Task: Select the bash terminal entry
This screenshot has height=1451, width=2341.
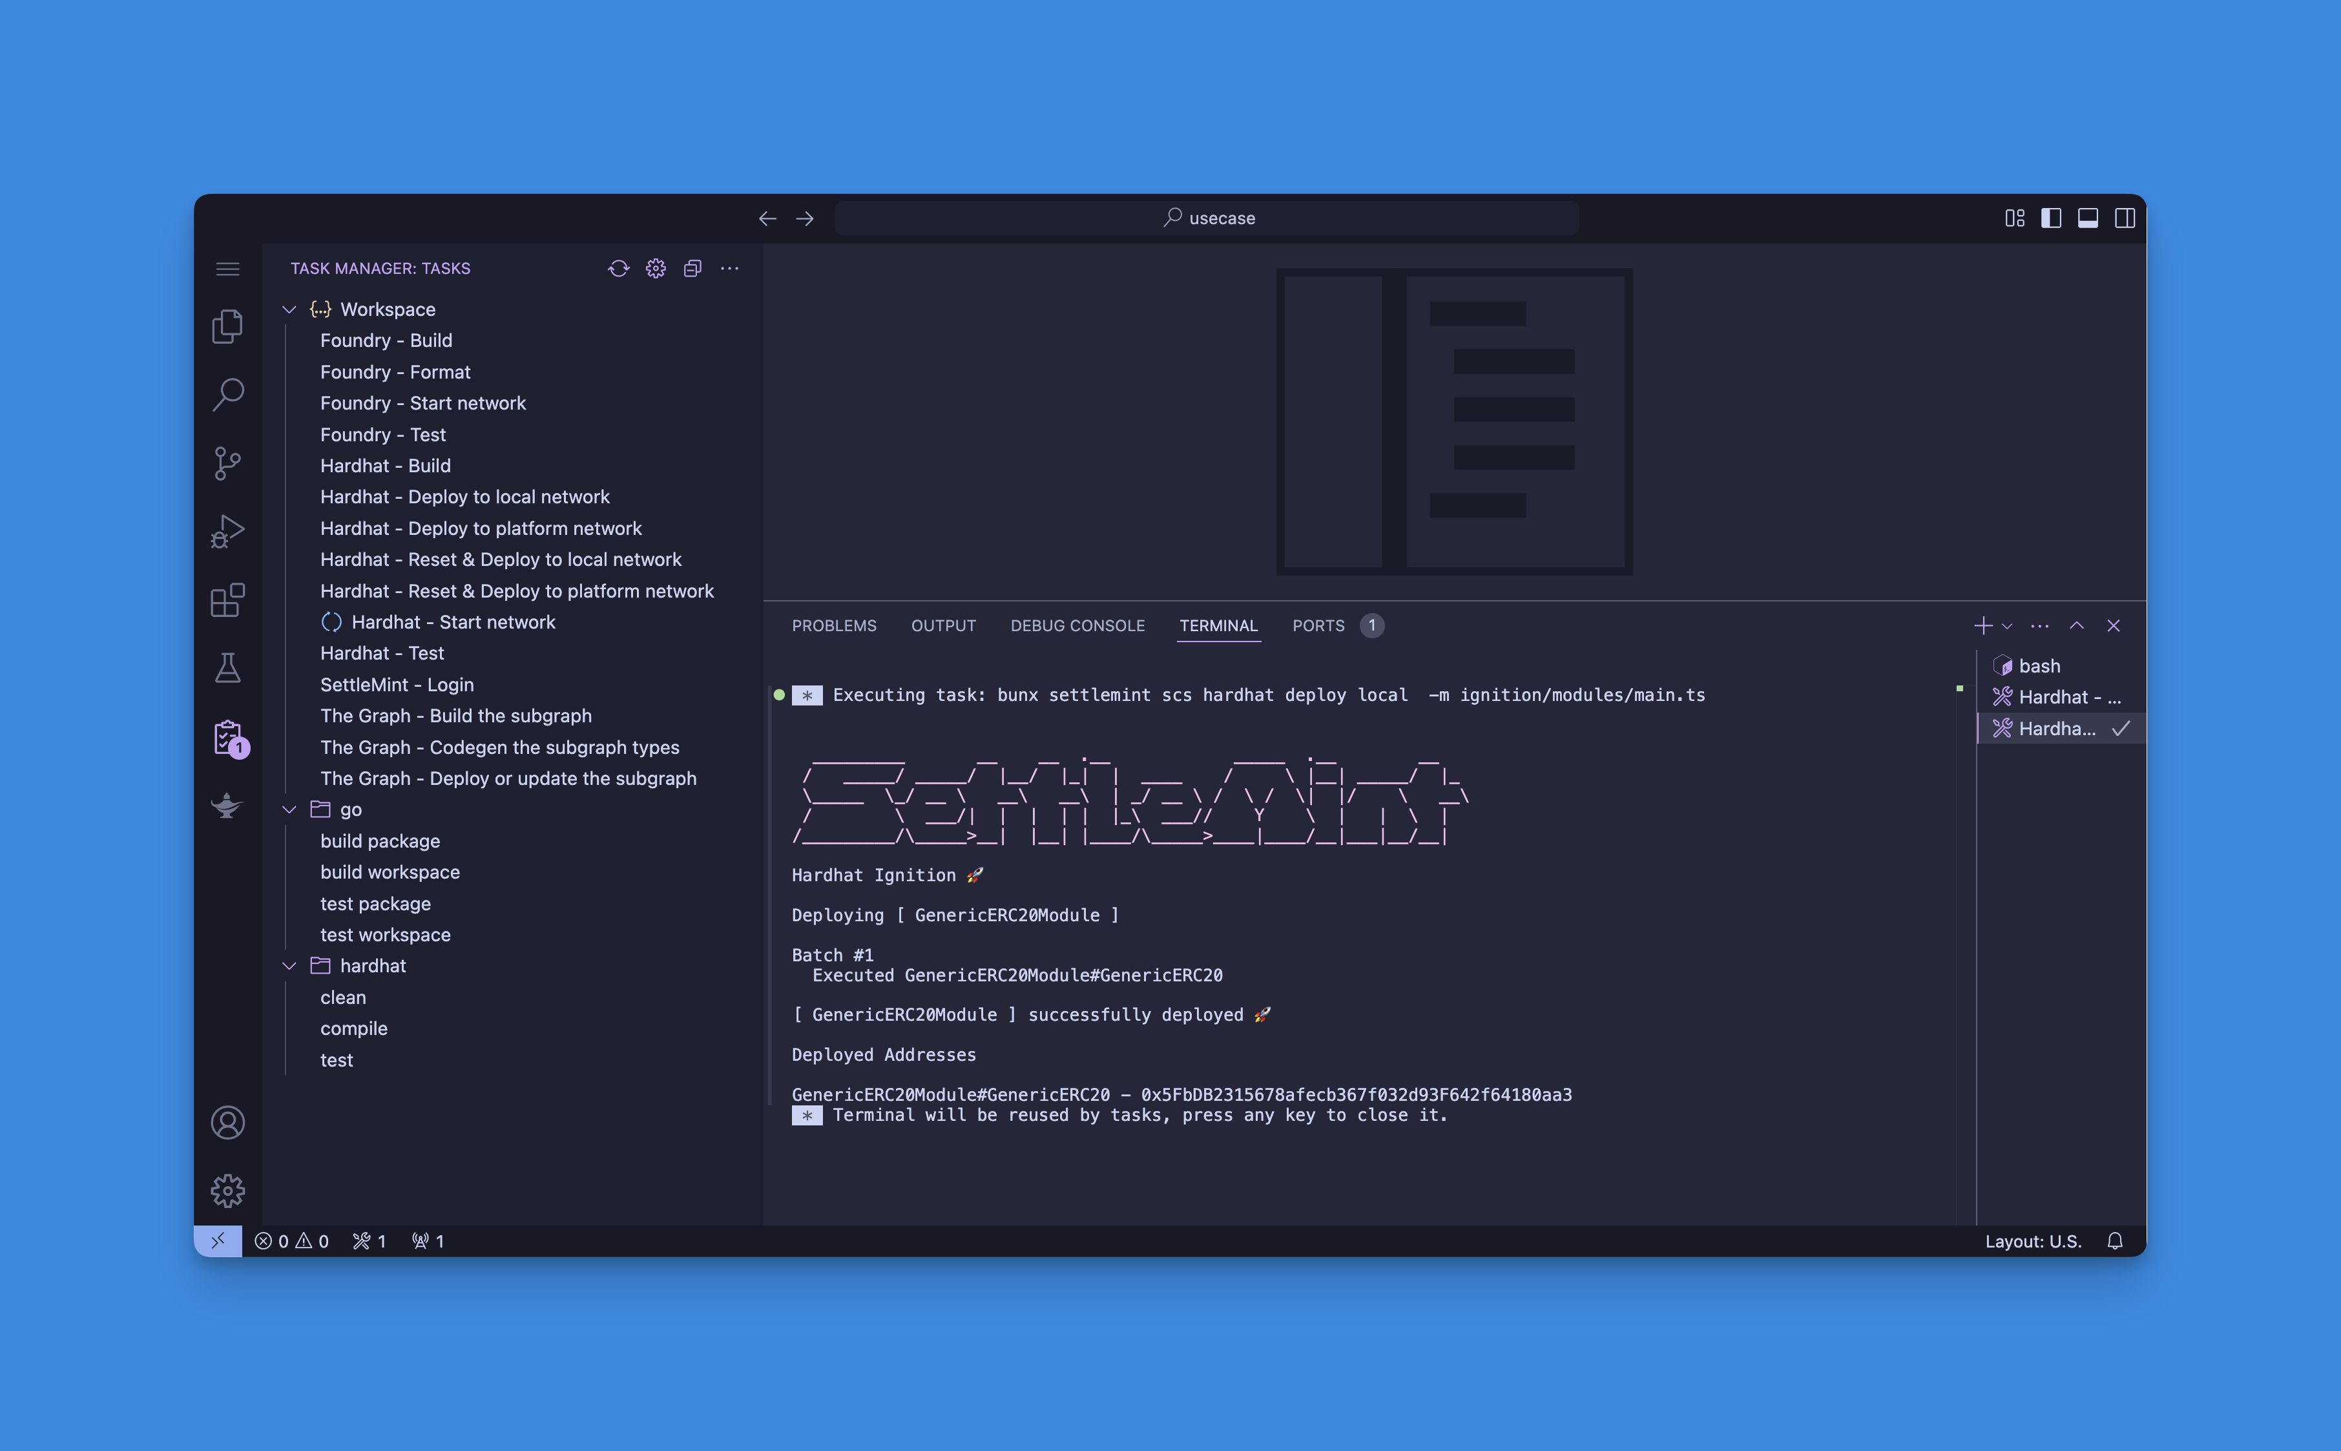Action: point(2062,666)
